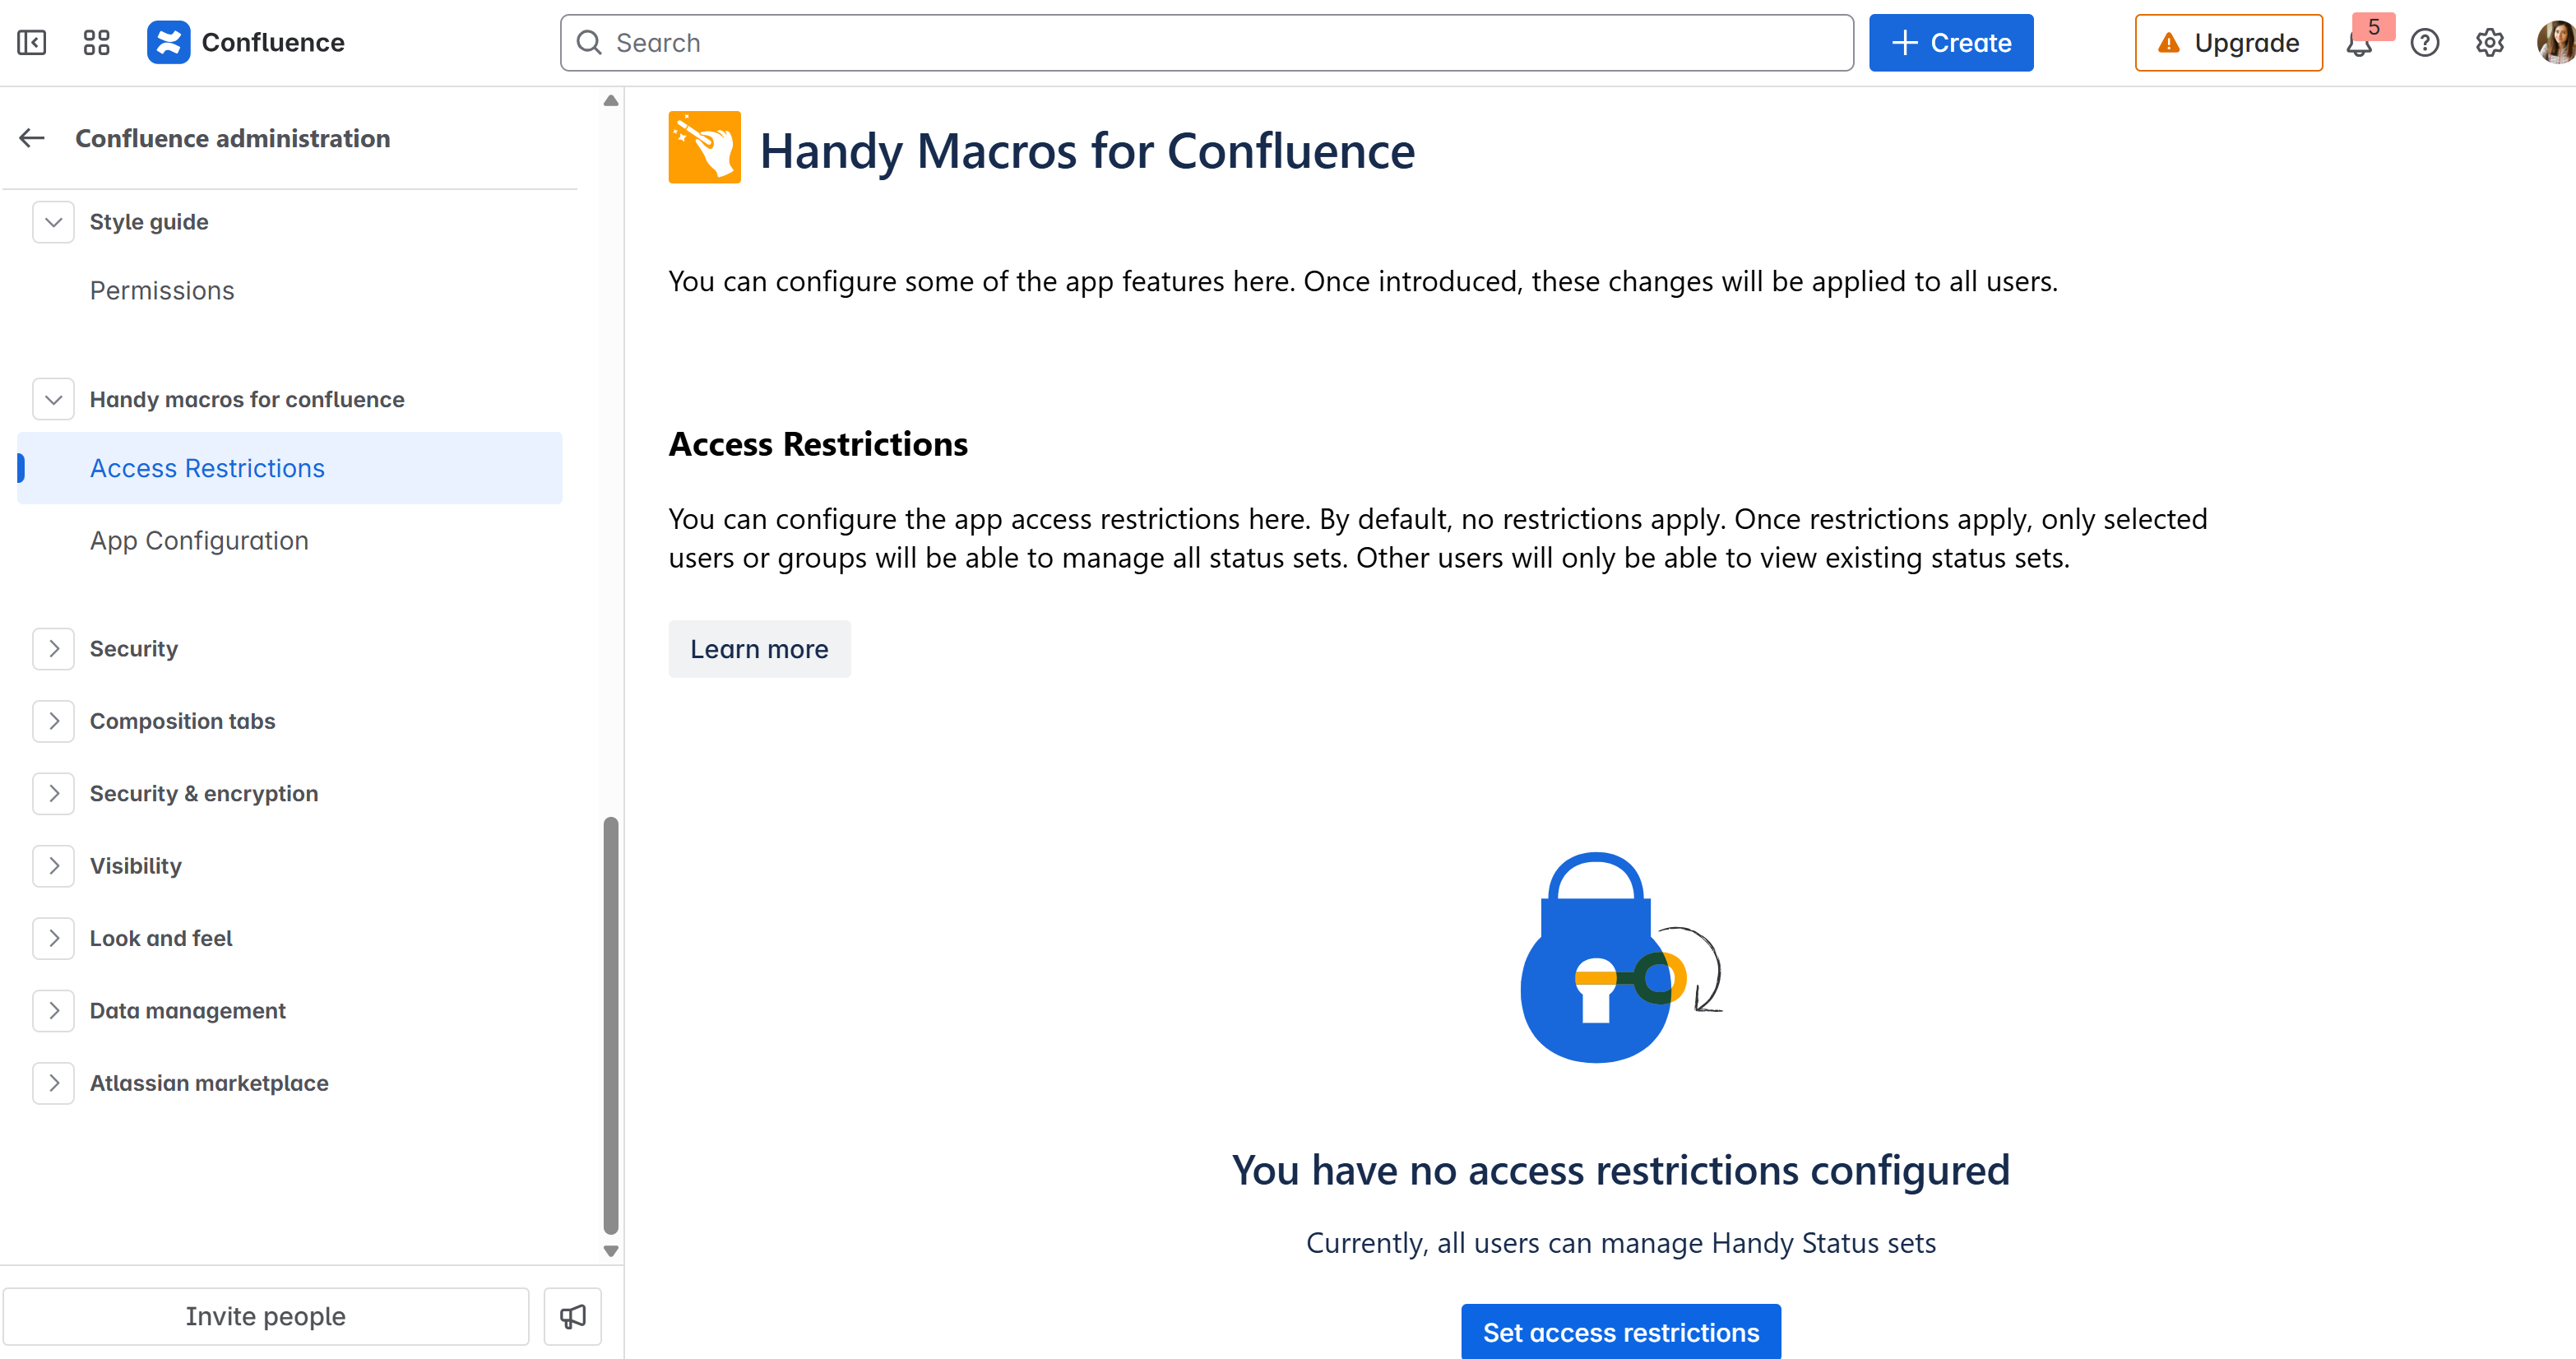The width and height of the screenshot is (2576, 1359).
Task: Click the back arrow beside Confluence administration
Action: [32, 138]
